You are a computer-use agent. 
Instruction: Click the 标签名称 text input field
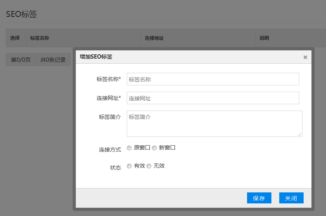(213, 79)
